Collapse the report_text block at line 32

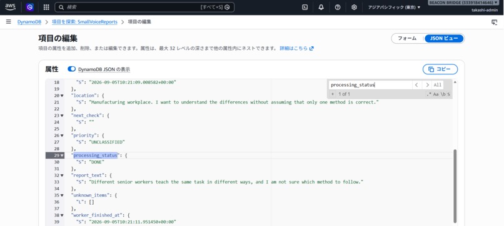coord(62,175)
